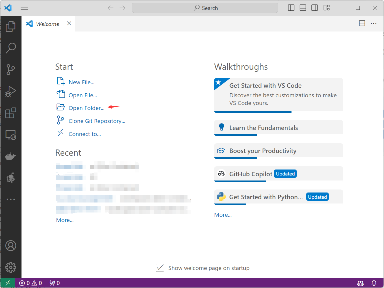The image size is (384, 288).
Task: Click Open Folder link
Action: 86,108
